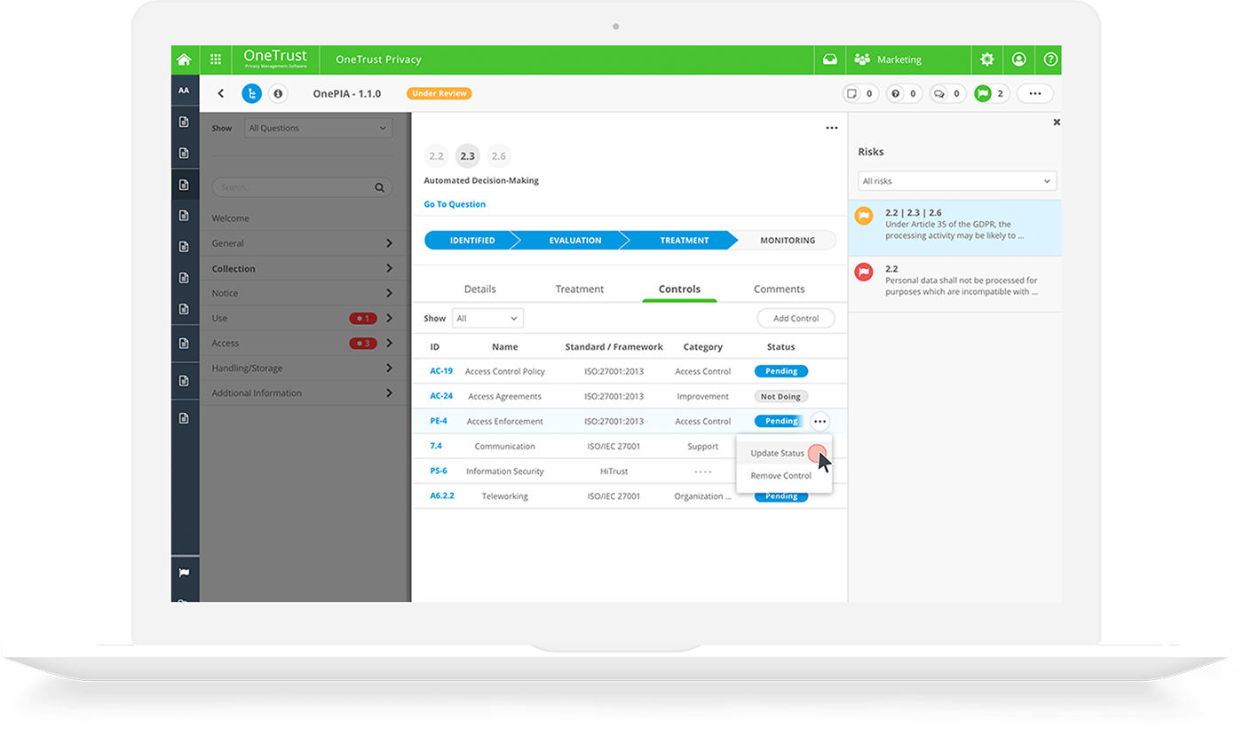Switch to the Details tab

coord(479,289)
